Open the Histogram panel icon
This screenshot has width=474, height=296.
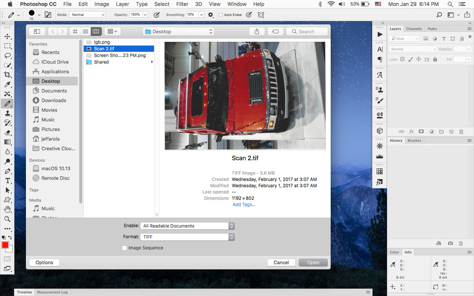click(x=380, y=155)
